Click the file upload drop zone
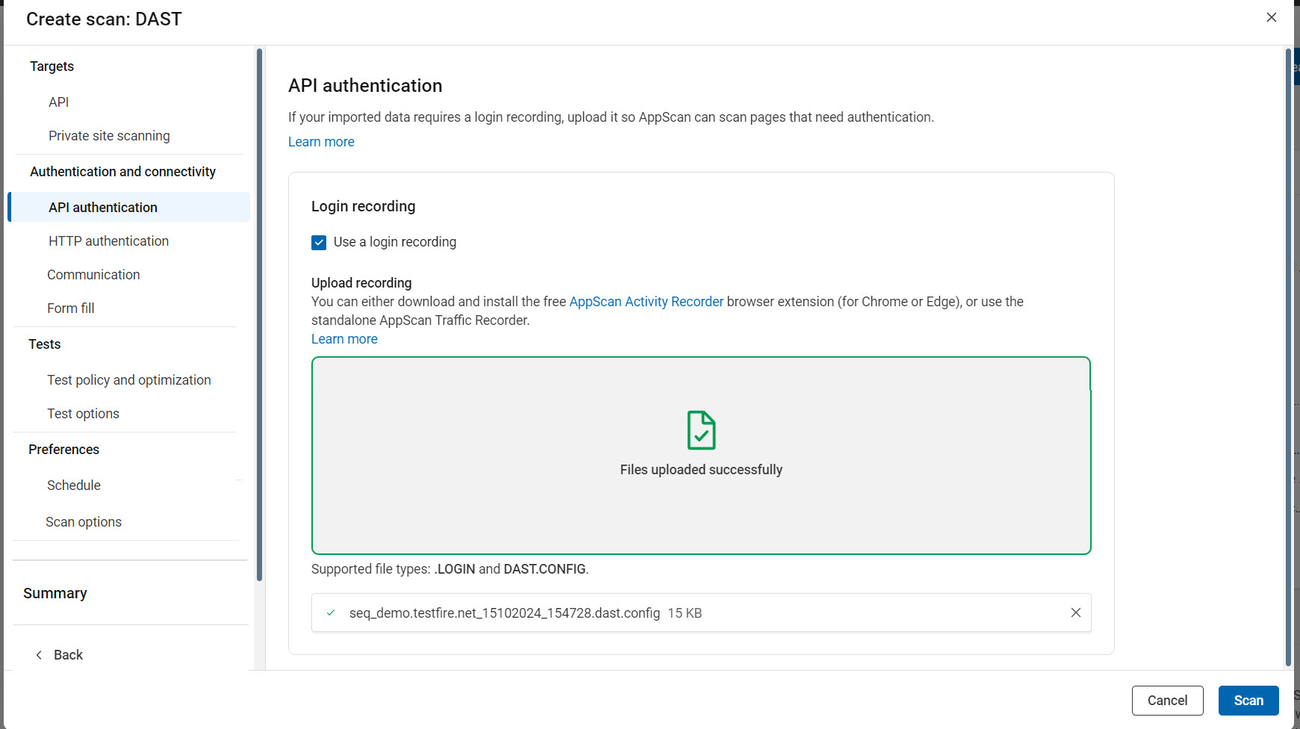The height and width of the screenshot is (729, 1300). click(701, 456)
